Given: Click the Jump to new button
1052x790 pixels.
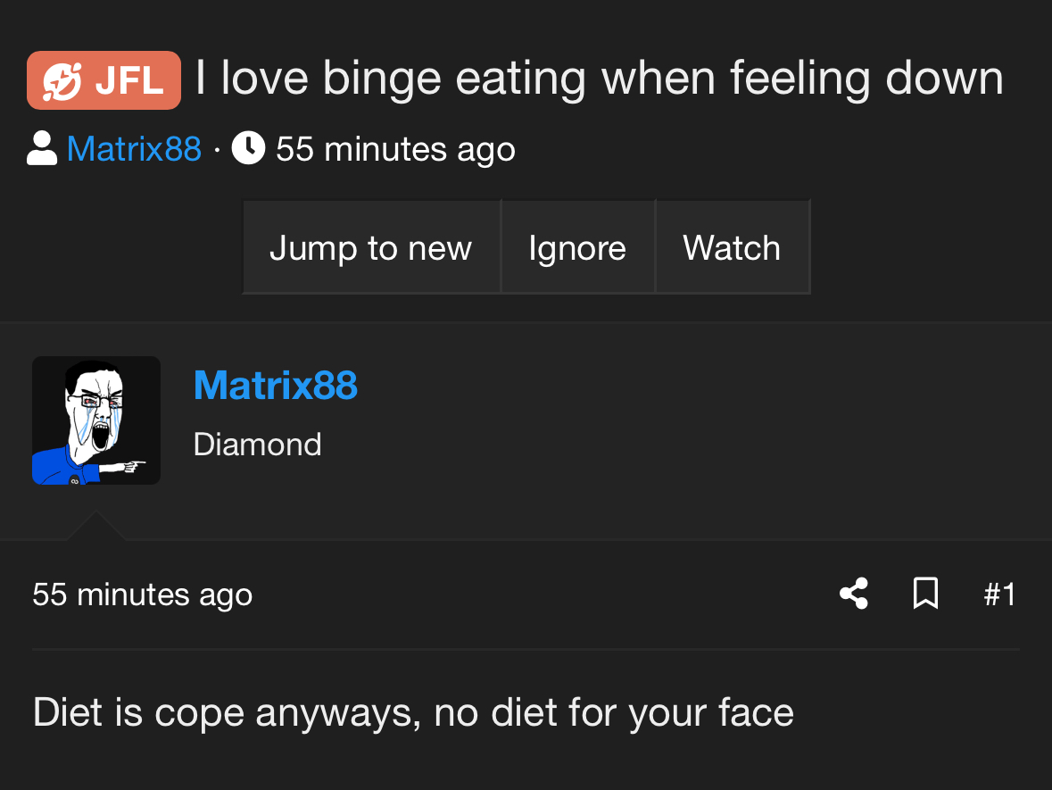Looking at the screenshot, I should click(371, 247).
